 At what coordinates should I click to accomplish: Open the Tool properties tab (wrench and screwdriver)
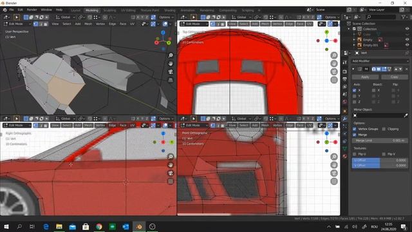345,63
